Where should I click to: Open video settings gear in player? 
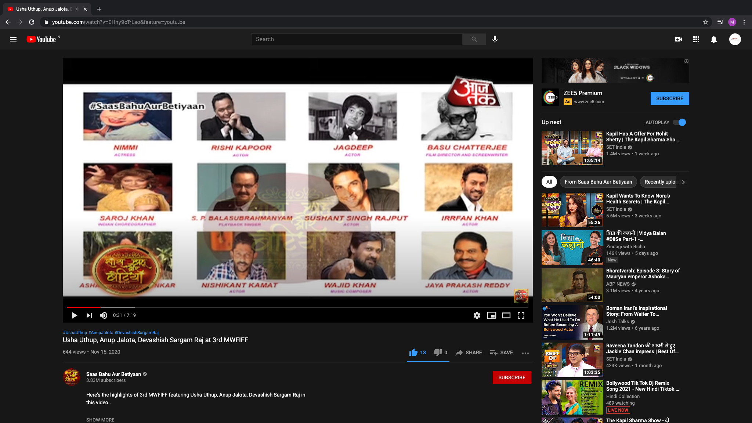(477, 315)
